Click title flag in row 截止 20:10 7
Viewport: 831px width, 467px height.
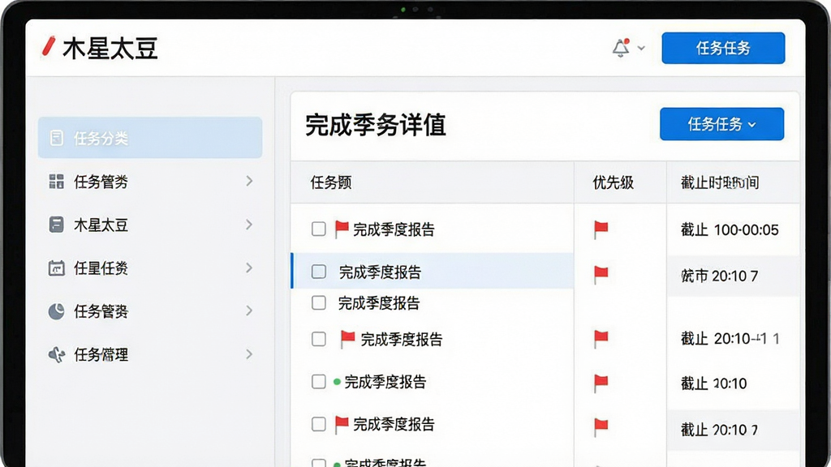pos(342,424)
